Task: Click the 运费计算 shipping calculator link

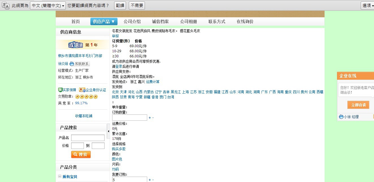Action: 153,82
